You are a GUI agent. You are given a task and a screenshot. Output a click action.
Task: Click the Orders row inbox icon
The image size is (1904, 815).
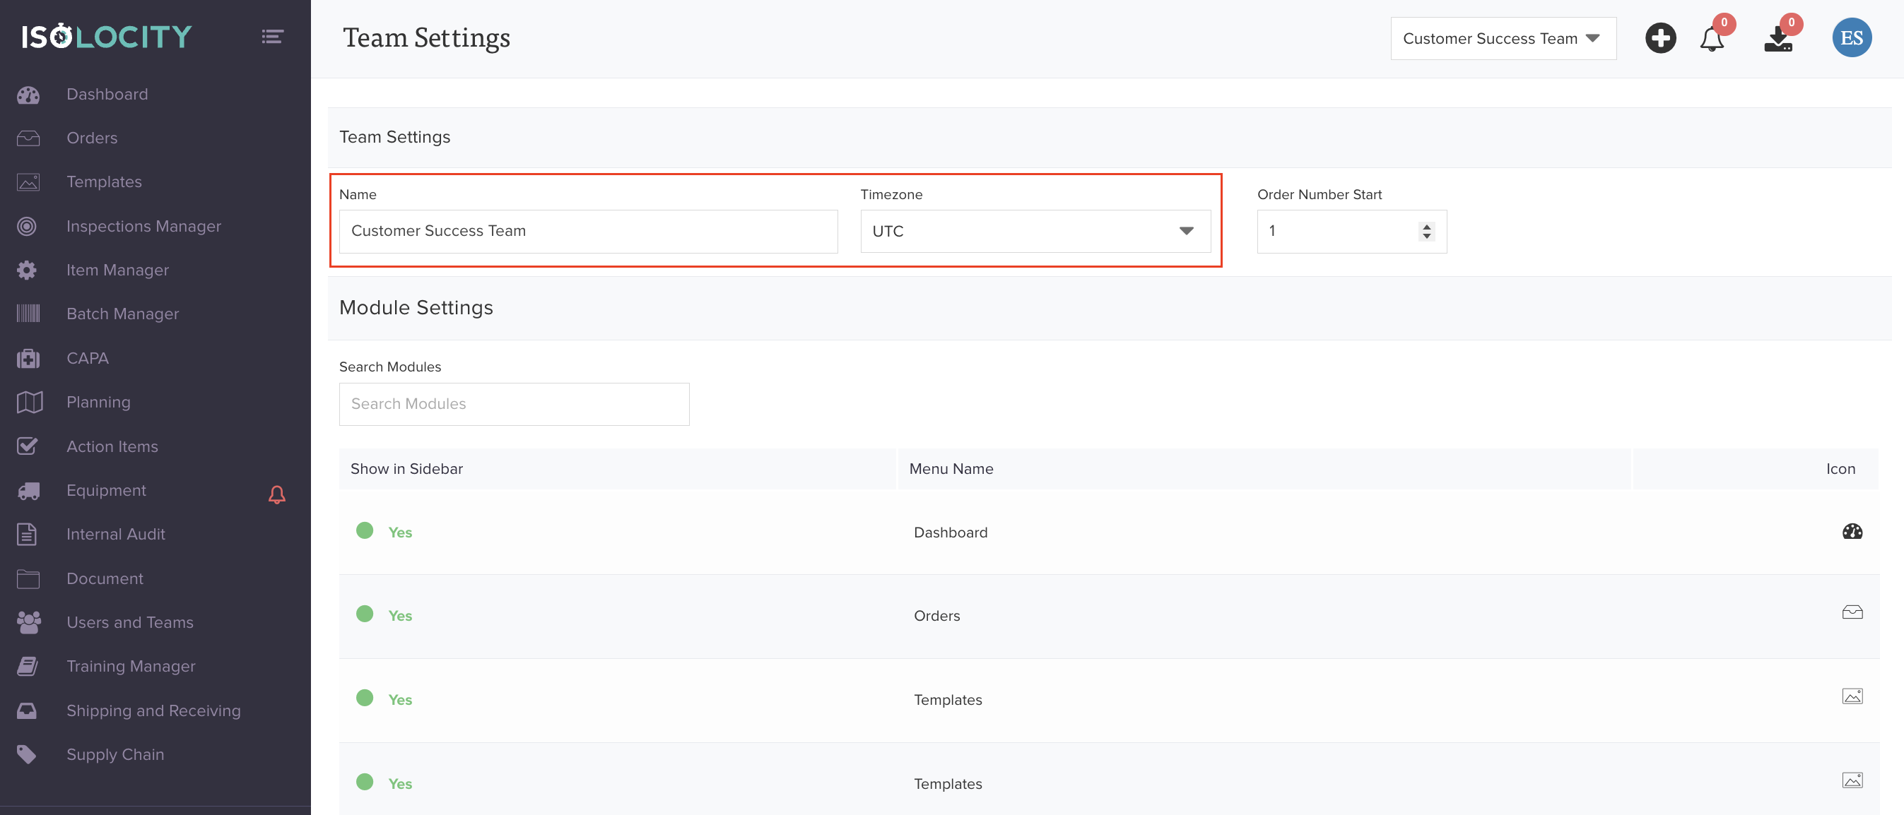click(x=1852, y=612)
